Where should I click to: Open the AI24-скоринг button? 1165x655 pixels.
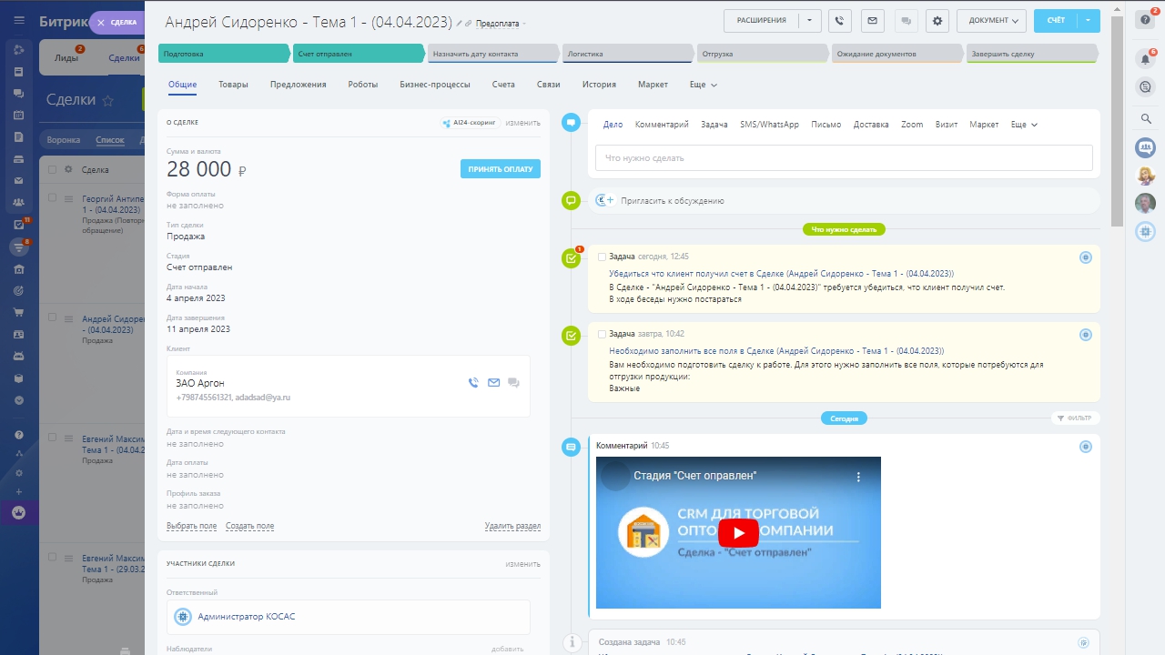[x=470, y=123]
